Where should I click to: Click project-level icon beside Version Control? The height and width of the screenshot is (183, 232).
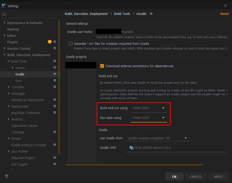tap(55, 48)
